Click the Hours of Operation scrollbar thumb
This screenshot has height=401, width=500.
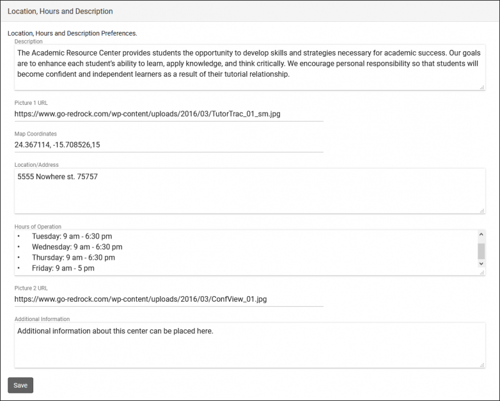[x=481, y=250]
